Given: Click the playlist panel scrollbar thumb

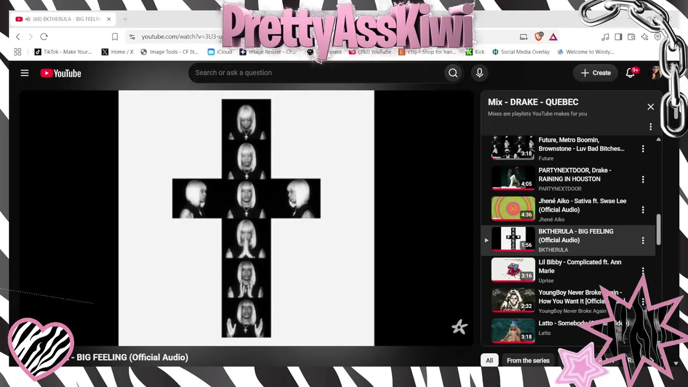Looking at the screenshot, I should [x=658, y=230].
